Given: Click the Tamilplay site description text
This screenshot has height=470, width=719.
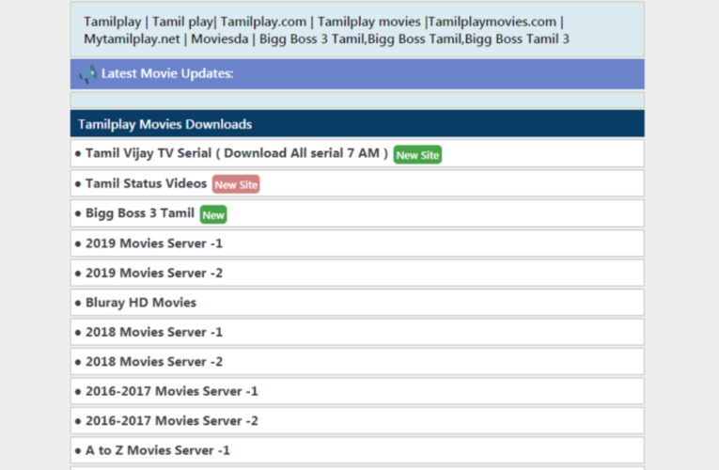Looking at the screenshot, I should pos(326,30).
